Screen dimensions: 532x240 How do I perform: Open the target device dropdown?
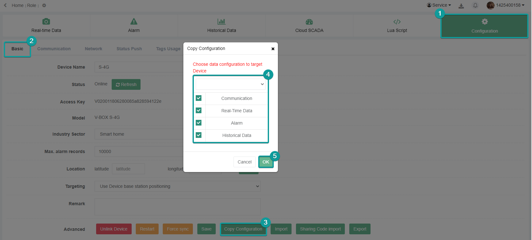point(231,84)
